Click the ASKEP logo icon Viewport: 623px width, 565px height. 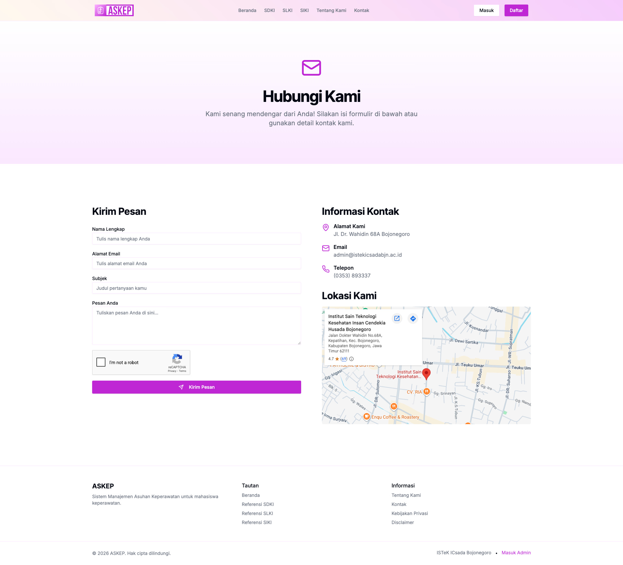tap(100, 10)
